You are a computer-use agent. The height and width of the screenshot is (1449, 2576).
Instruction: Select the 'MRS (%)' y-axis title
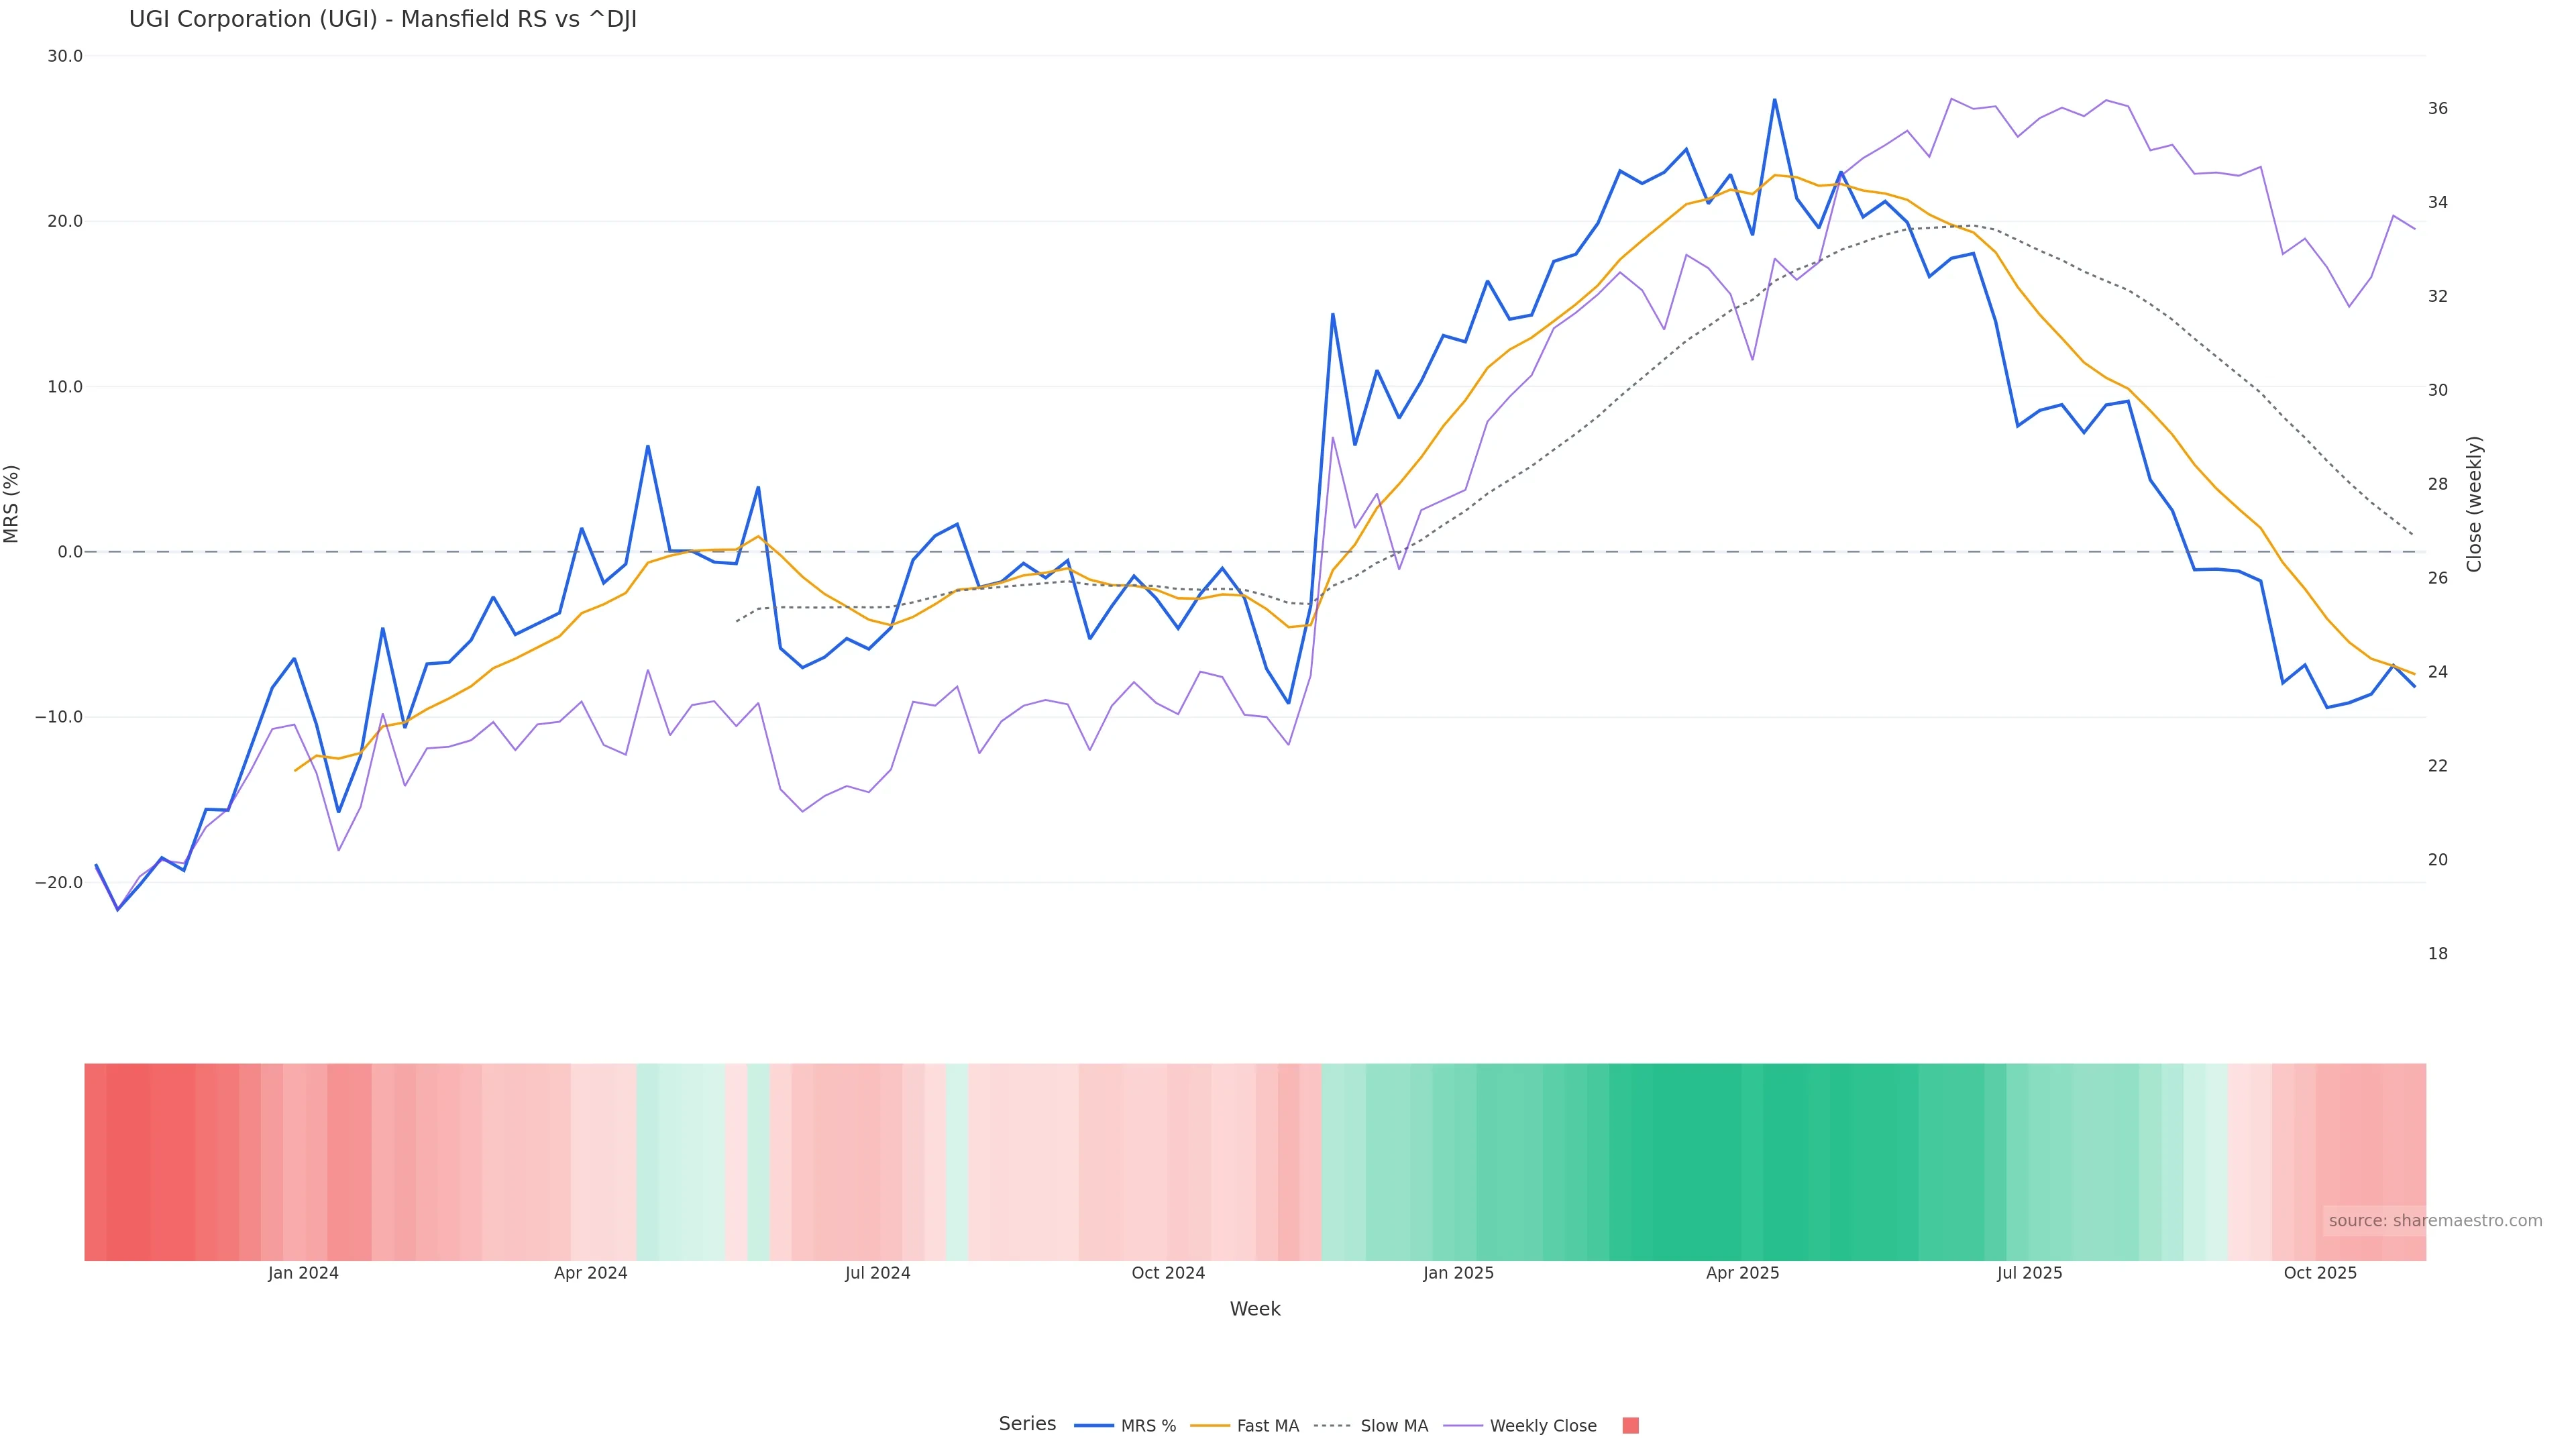tap(12, 504)
